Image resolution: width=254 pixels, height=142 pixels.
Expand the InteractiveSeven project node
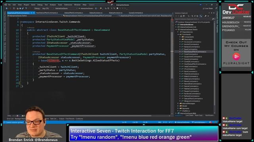pyautogui.click(x=176, y=24)
